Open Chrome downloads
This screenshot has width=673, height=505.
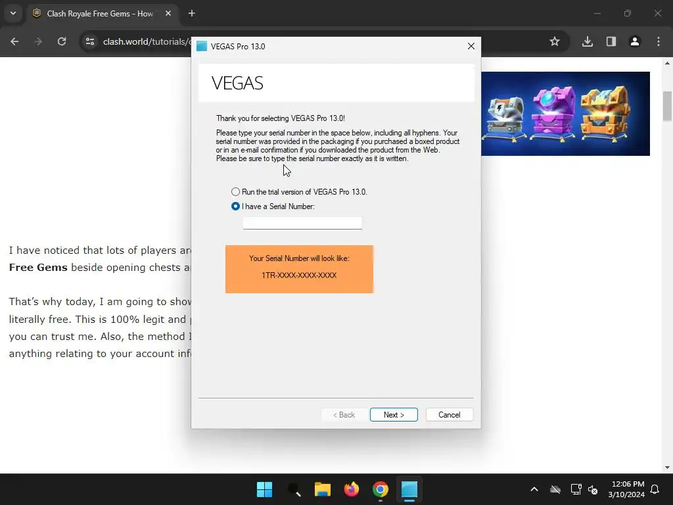(588, 41)
